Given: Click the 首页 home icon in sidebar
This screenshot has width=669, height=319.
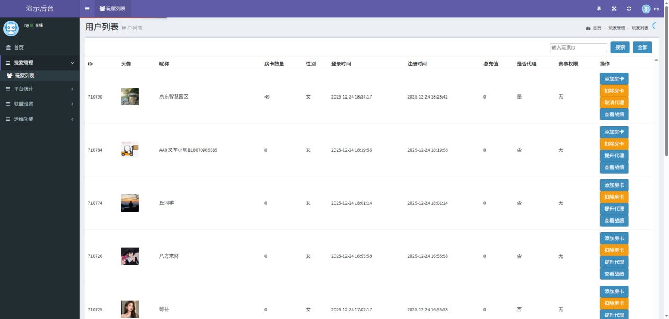Looking at the screenshot, I should (x=8, y=47).
